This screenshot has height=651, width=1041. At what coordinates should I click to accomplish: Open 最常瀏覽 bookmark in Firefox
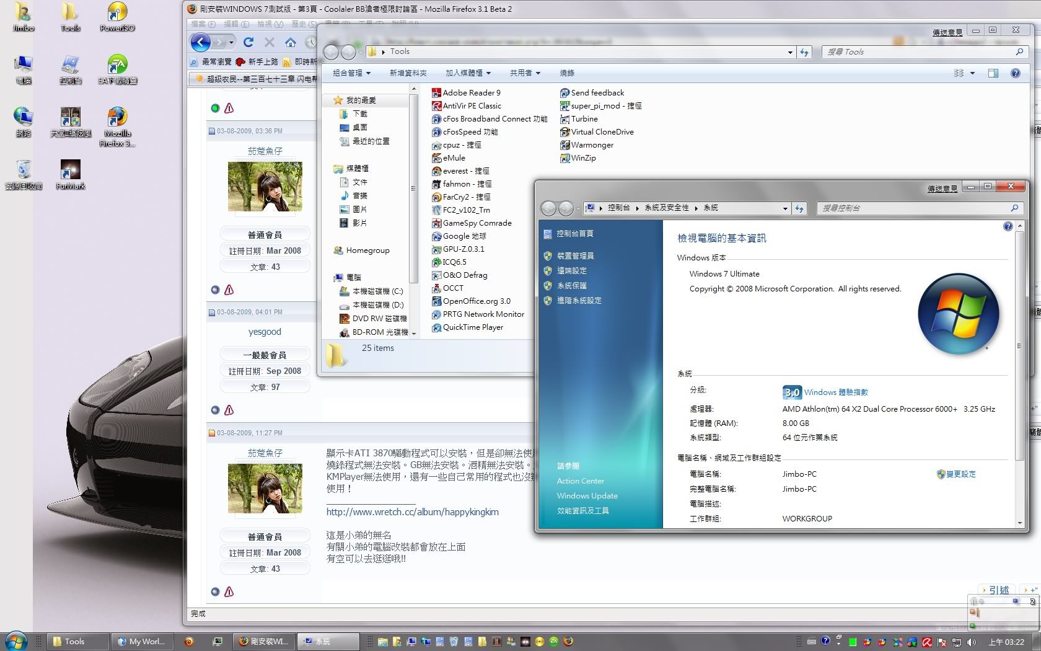pyautogui.click(x=211, y=61)
